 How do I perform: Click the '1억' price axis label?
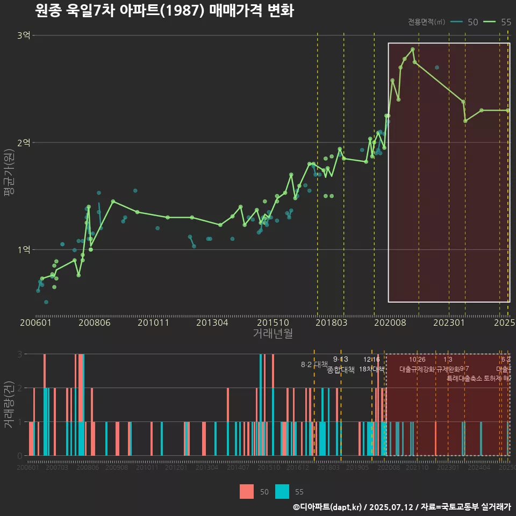point(24,250)
